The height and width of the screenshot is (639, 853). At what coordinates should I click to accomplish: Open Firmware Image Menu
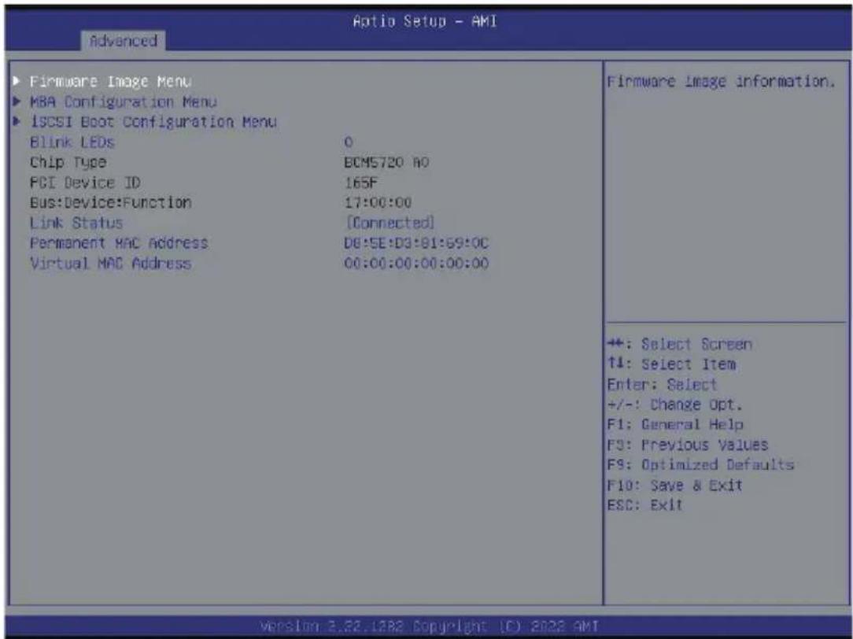click(110, 82)
